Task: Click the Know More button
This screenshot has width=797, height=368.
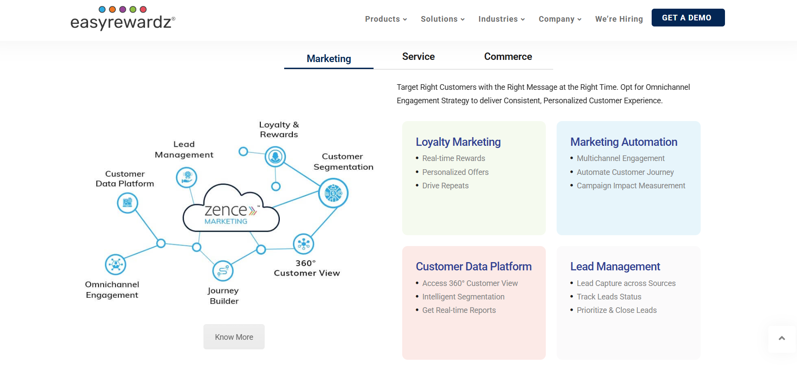Action: pos(234,337)
